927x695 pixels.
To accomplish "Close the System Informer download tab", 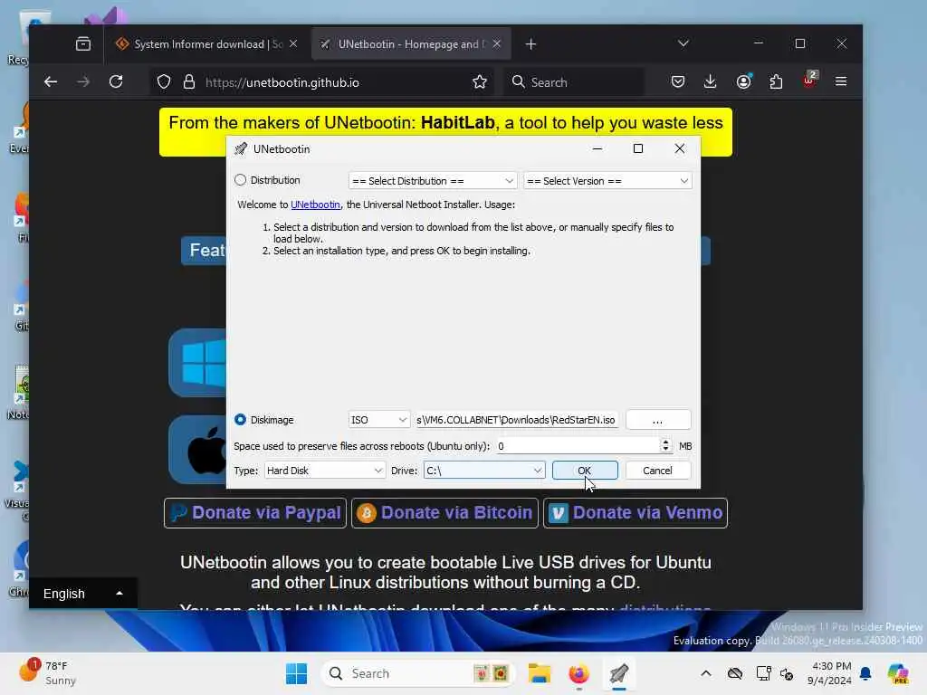I will [x=293, y=43].
